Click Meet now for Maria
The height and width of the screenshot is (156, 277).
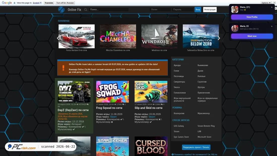click(252, 36)
